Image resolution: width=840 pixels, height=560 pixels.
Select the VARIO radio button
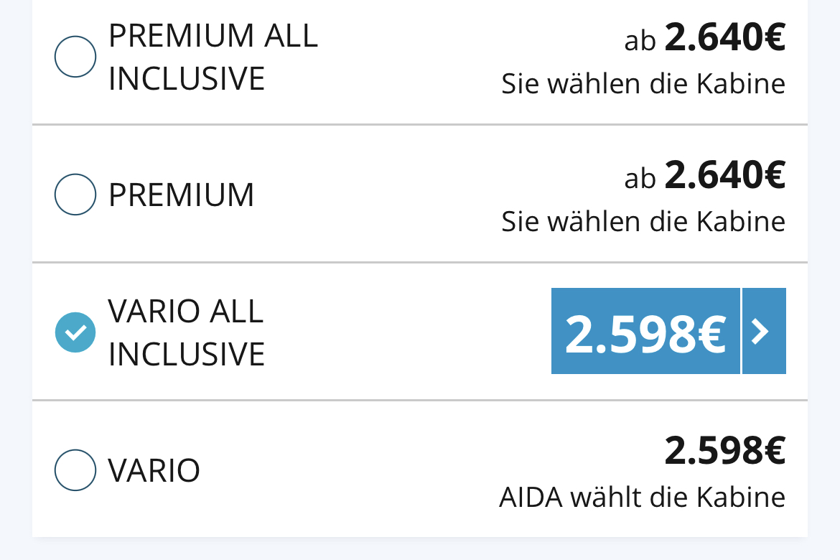pos(75,470)
